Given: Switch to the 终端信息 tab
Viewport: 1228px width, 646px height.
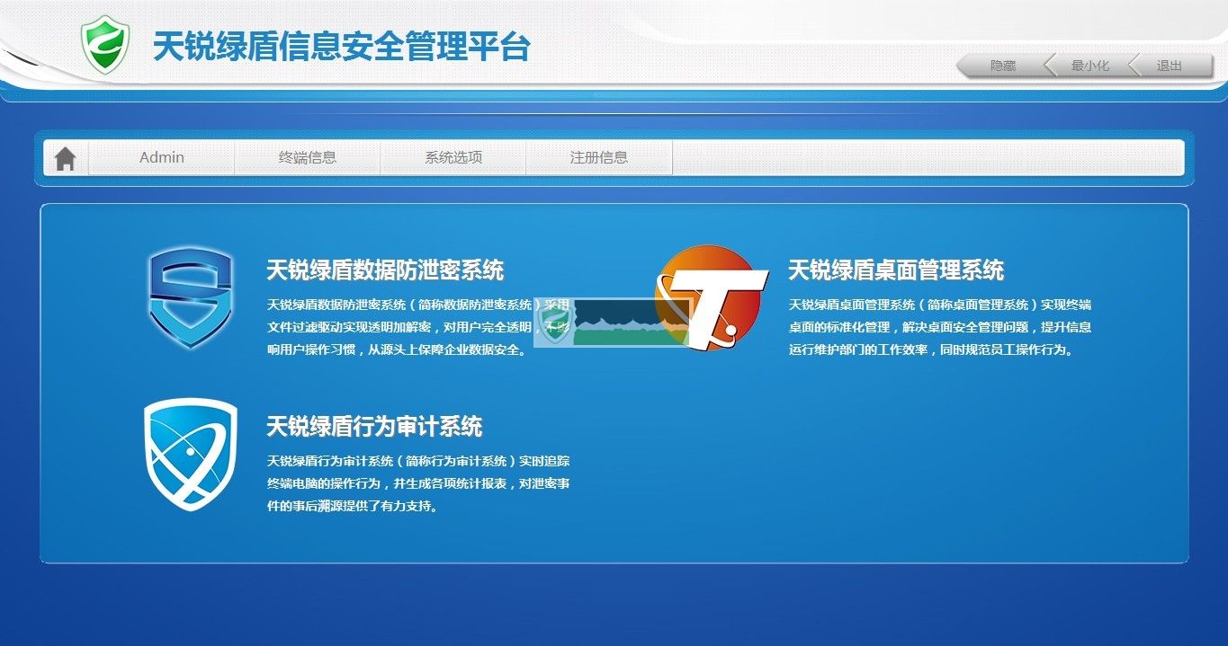Looking at the screenshot, I should [x=308, y=157].
